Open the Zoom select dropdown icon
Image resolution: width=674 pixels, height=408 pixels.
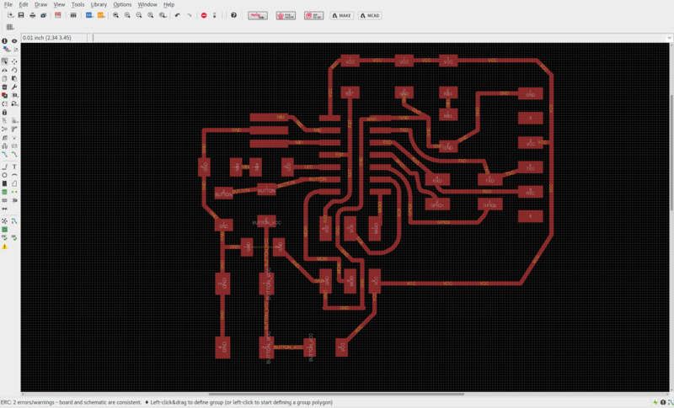163,15
